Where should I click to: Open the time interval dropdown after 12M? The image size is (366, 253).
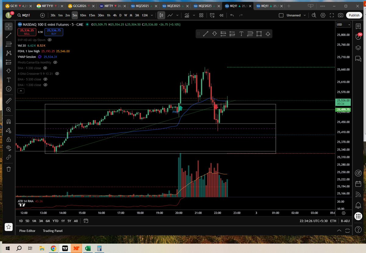152,15
